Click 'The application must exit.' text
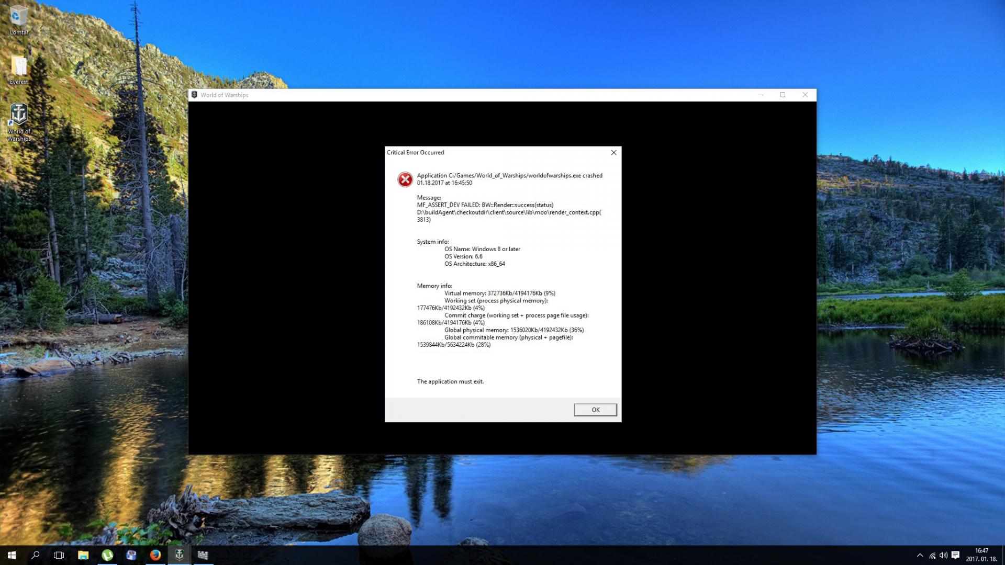The width and height of the screenshot is (1005, 565). click(450, 381)
